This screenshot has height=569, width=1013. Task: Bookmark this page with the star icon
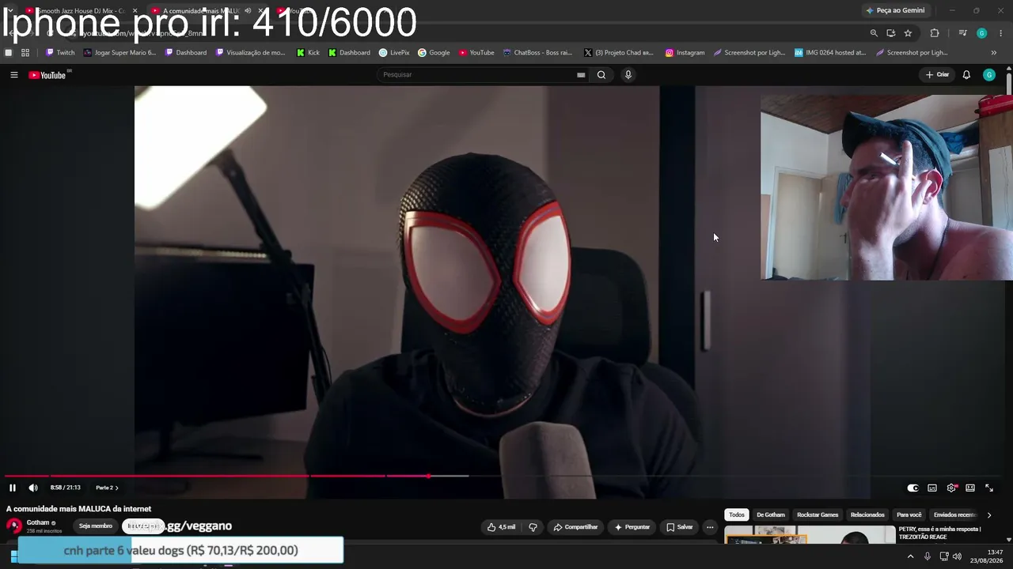tap(908, 33)
